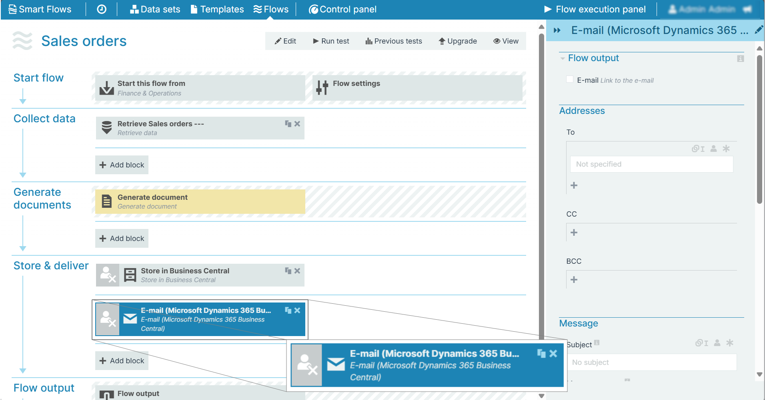
Task: Switch to the Flows section
Action: point(271,9)
